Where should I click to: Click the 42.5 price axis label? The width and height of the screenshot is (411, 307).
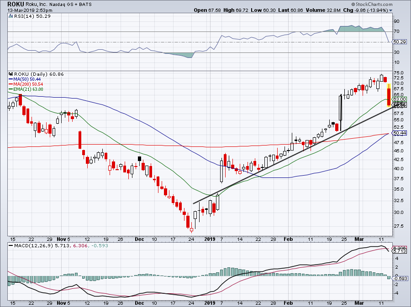coord(398,159)
